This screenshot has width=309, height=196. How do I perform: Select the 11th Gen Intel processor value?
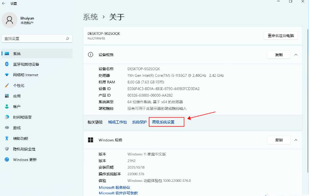pyautogui.click(x=175, y=76)
